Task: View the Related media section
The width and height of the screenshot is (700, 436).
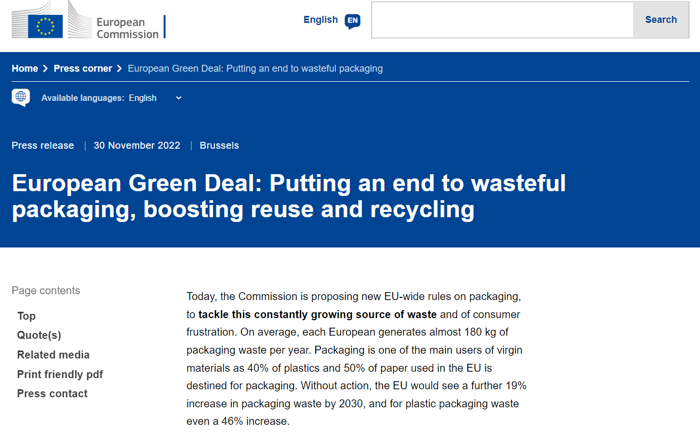Action: pyautogui.click(x=53, y=354)
